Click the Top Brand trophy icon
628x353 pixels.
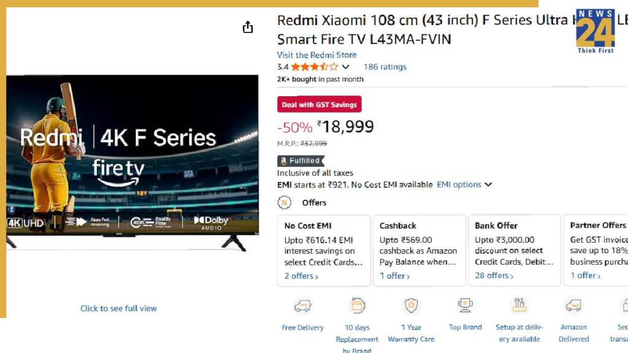pyautogui.click(x=465, y=305)
